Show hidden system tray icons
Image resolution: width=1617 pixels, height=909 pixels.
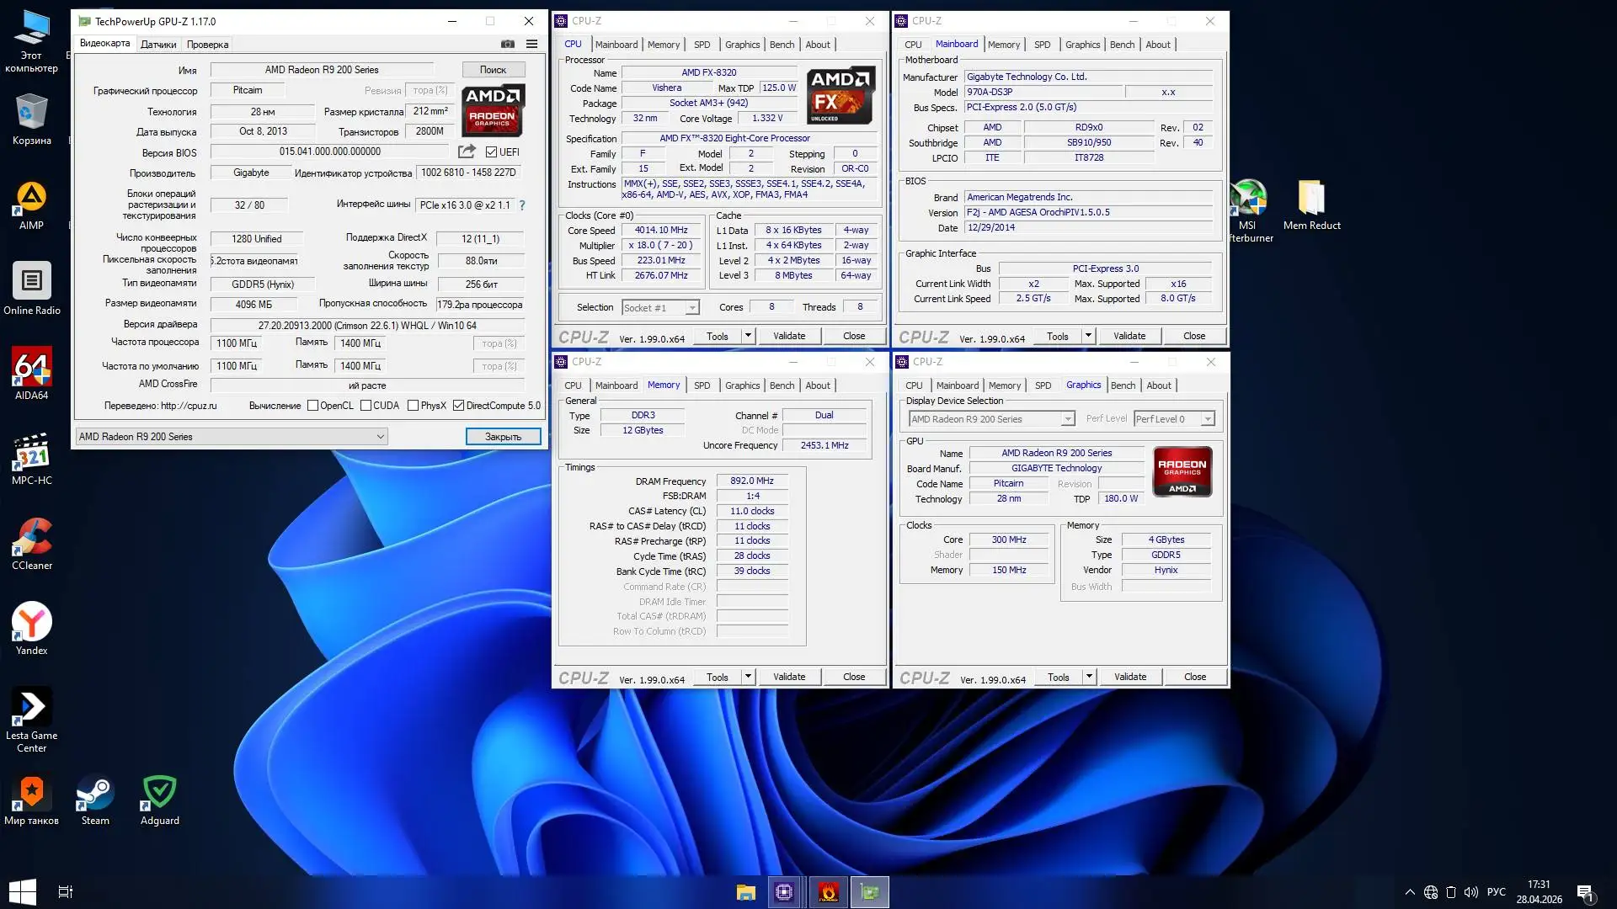(x=1410, y=892)
